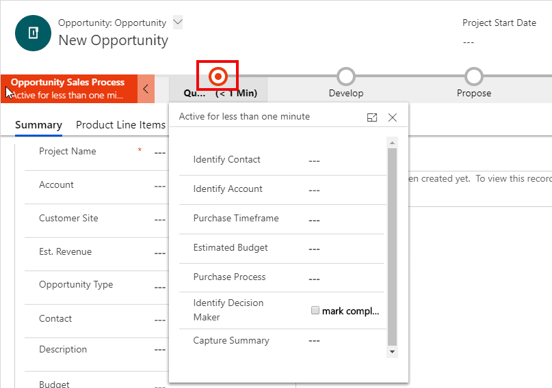Image resolution: width=552 pixels, height=388 pixels.
Task: Click the Identify Account field value
Action: (314, 190)
